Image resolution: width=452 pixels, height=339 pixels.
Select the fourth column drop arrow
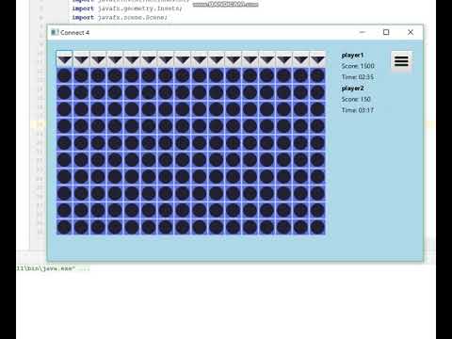115,59
